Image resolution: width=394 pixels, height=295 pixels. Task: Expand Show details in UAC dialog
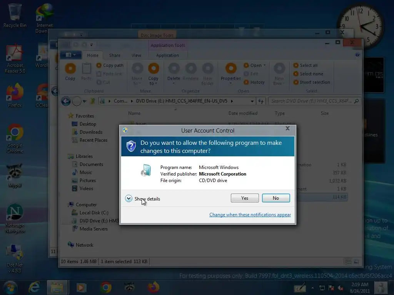coord(142,199)
